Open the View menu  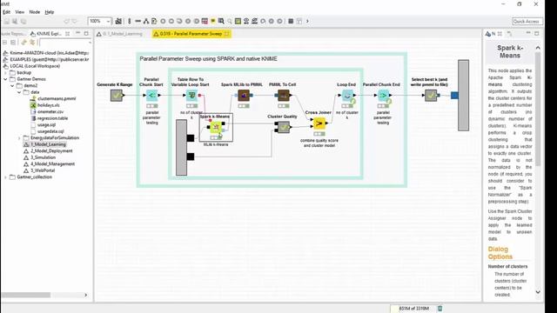coord(20,12)
